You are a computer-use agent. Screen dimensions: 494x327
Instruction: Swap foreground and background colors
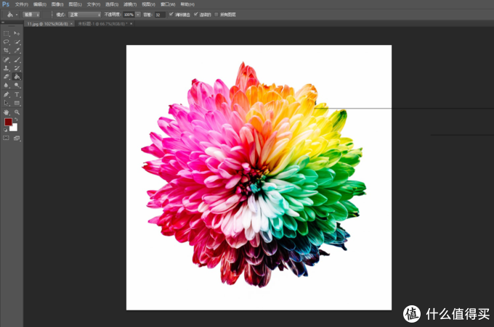17,119
